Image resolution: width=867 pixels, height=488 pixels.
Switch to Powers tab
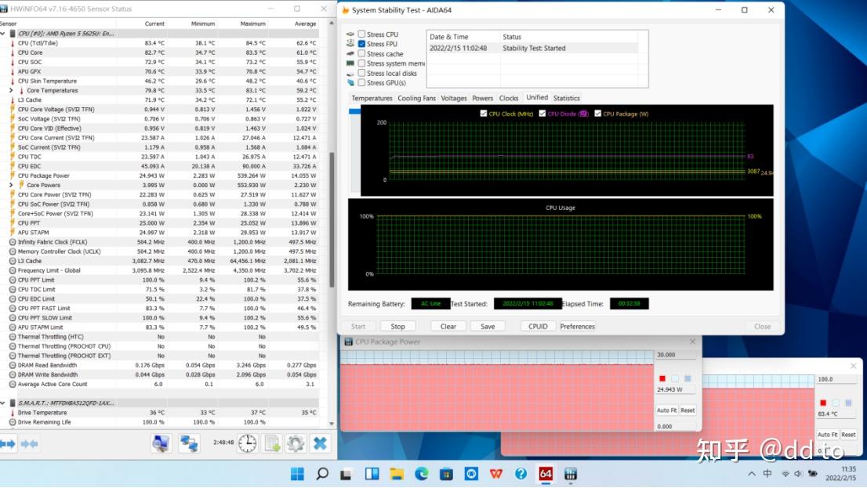coord(482,99)
